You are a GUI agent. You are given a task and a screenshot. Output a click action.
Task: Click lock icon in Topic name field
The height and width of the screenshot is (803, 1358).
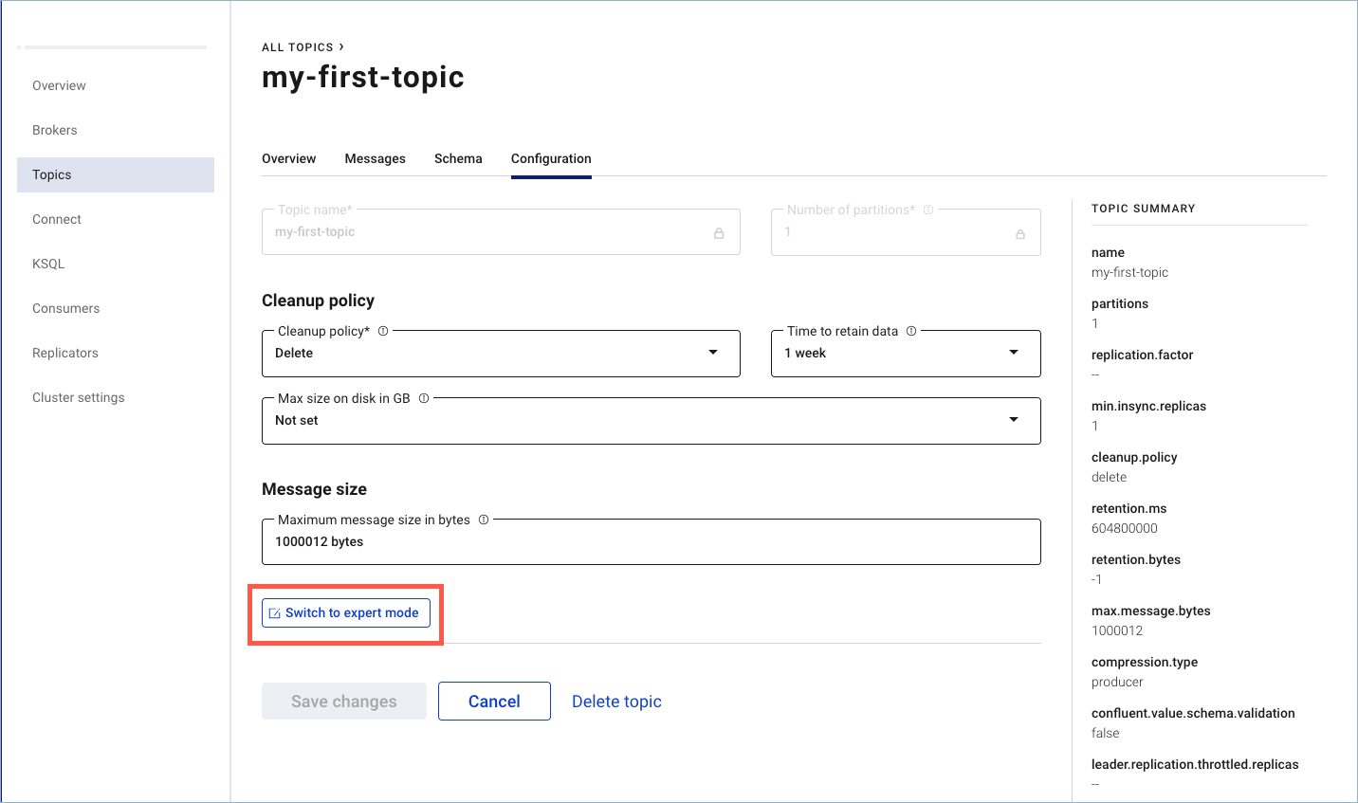[719, 233]
